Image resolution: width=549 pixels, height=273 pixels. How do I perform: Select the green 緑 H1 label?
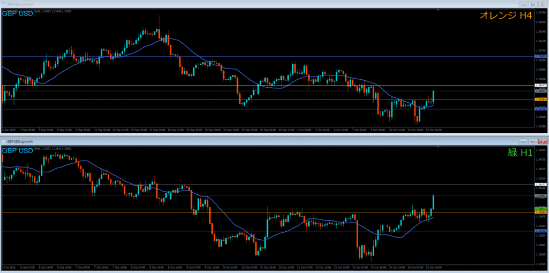click(x=520, y=152)
